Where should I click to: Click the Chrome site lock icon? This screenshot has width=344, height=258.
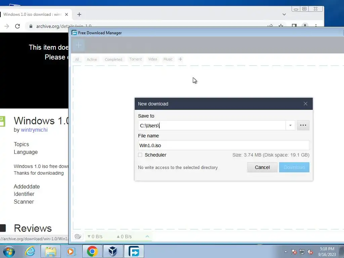31,26
